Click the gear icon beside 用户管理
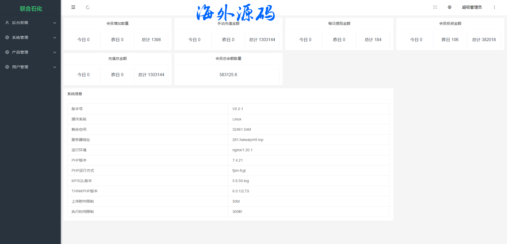This screenshot has height=244, width=507. click(x=7, y=67)
